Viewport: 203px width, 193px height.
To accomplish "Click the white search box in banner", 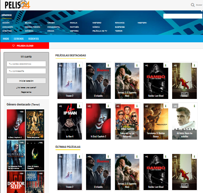I will [183, 16].
